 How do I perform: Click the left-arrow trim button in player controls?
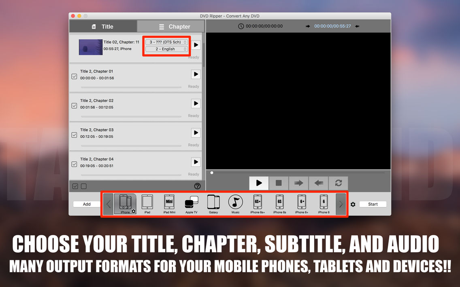point(319,183)
